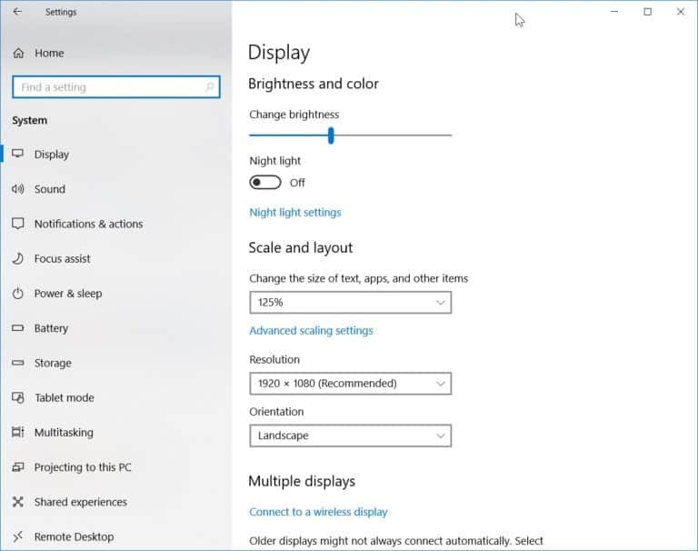Click the Sound speaker icon

coord(18,189)
